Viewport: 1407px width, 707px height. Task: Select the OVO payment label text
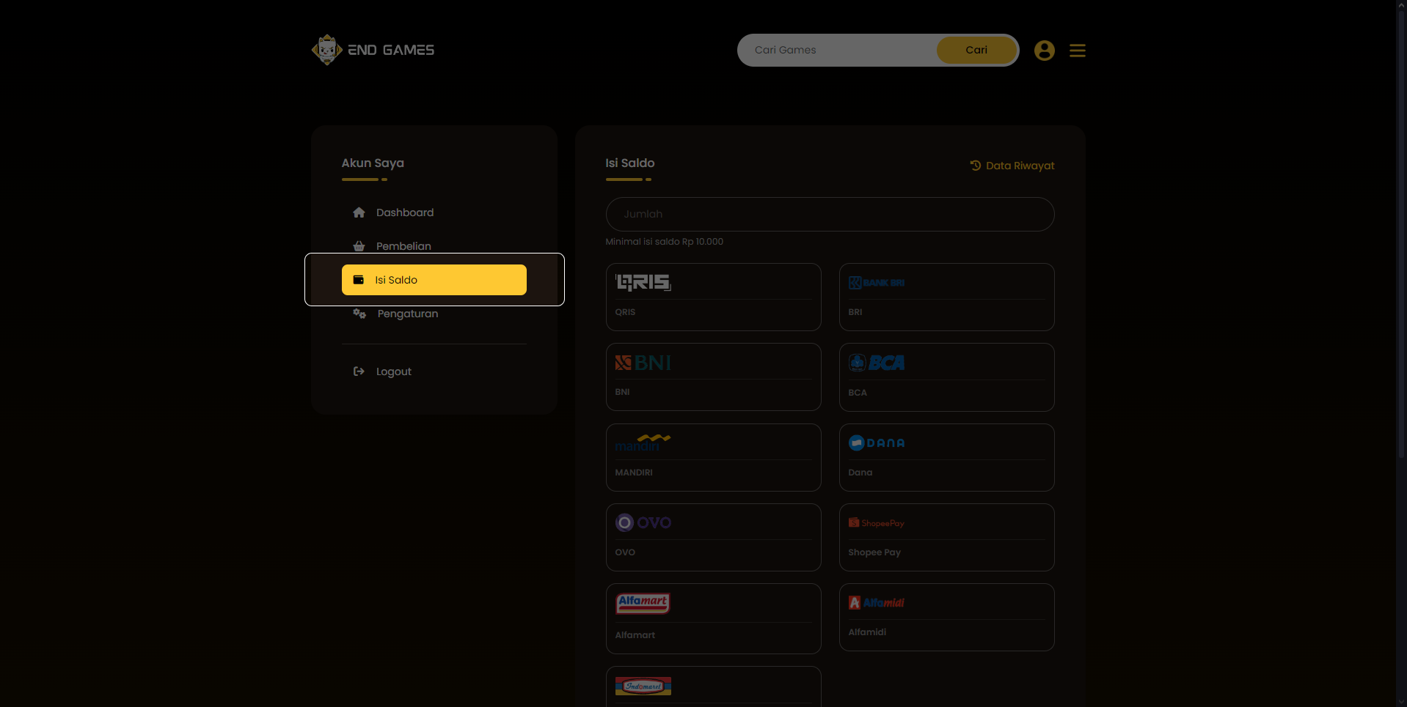pyautogui.click(x=625, y=552)
